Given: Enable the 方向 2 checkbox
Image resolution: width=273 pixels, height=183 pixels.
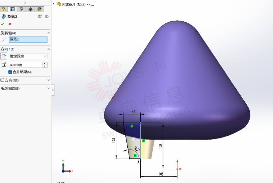Looking at the screenshot, I should [2, 80].
